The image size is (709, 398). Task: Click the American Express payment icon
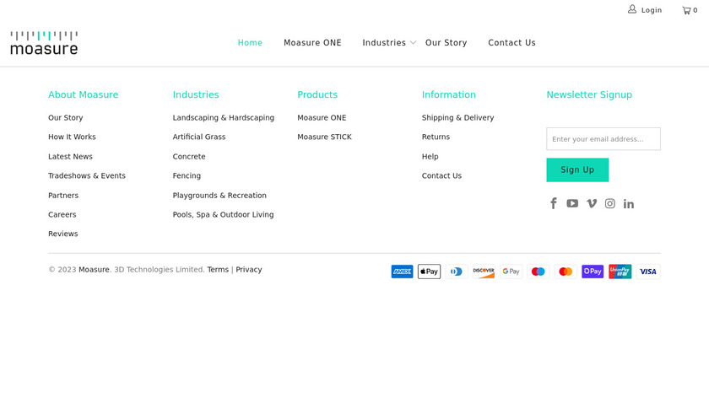pyautogui.click(x=402, y=272)
